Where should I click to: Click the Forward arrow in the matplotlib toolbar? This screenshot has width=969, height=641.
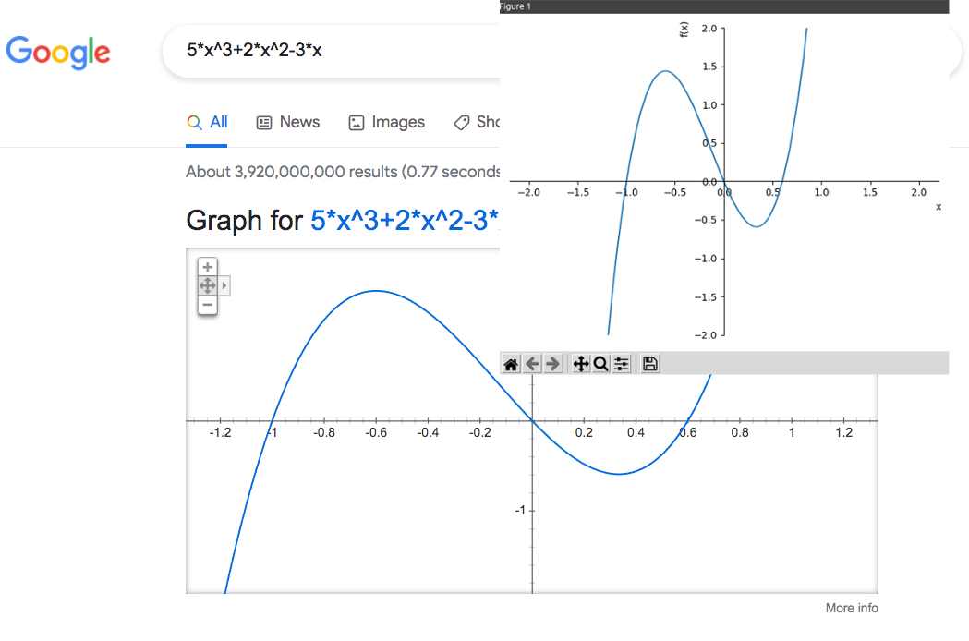[553, 363]
